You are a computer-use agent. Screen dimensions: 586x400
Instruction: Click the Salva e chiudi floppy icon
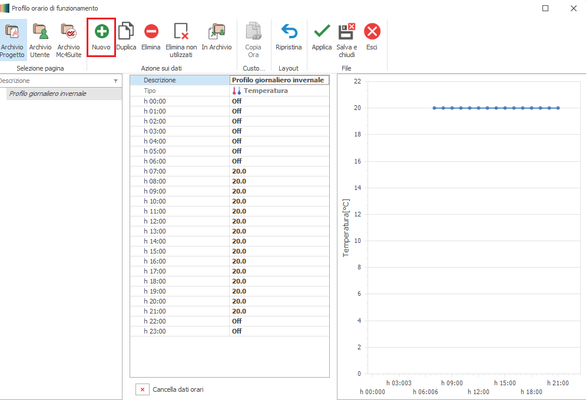tap(346, 32)
